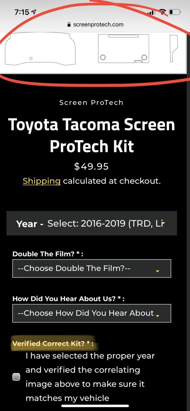190x411 pixels.
Task: Expand the Double The Film dropdown
Action: (92, 268)
